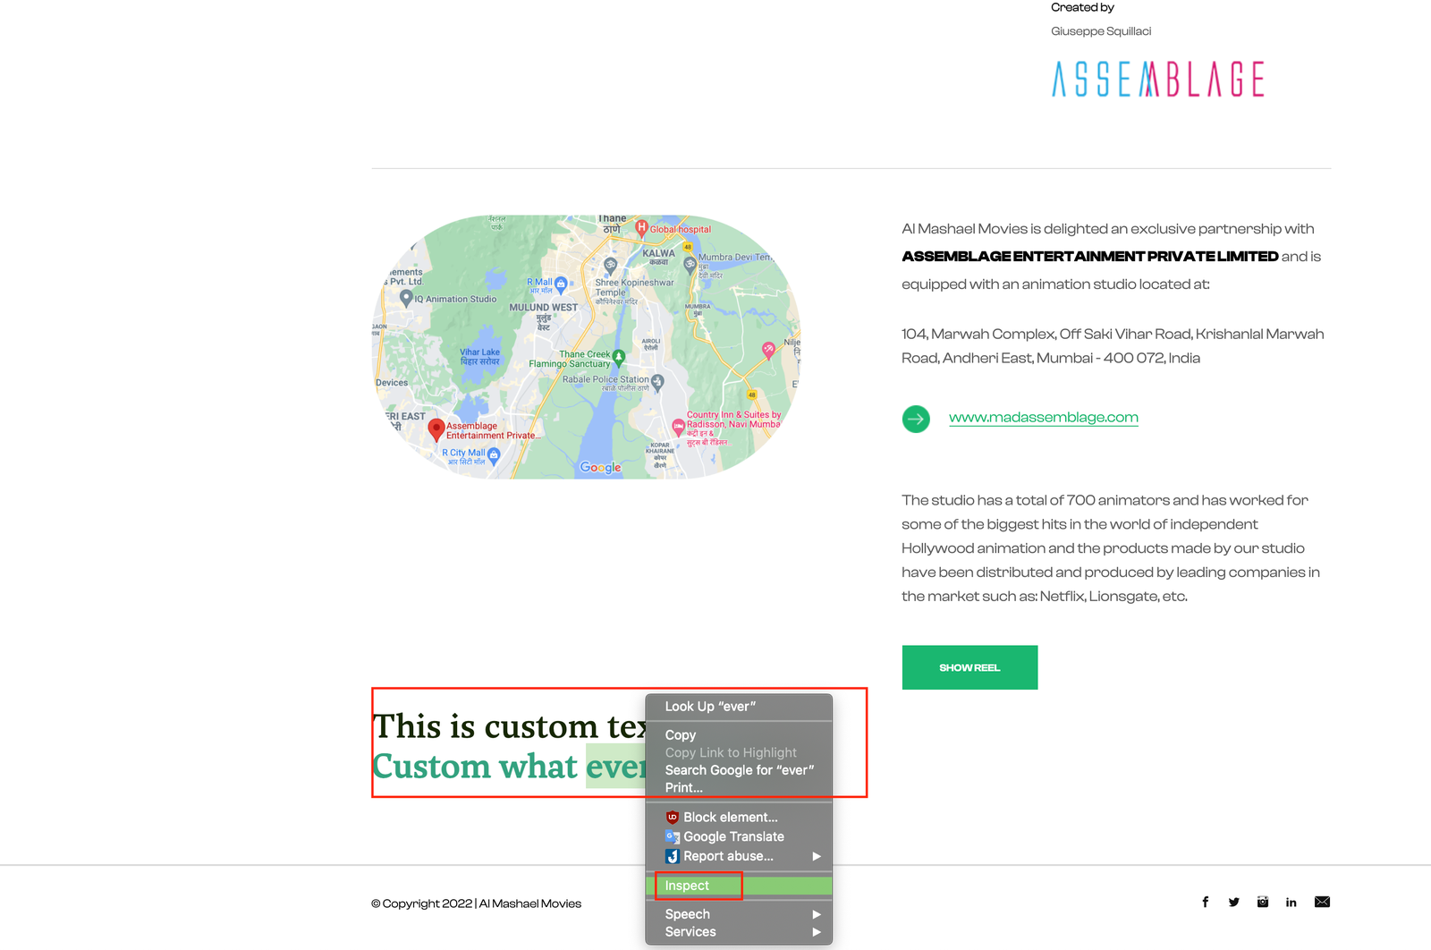Click the Facebook icon in the footer
This screenshot has height=950, width=1431.
(1205, 902)
